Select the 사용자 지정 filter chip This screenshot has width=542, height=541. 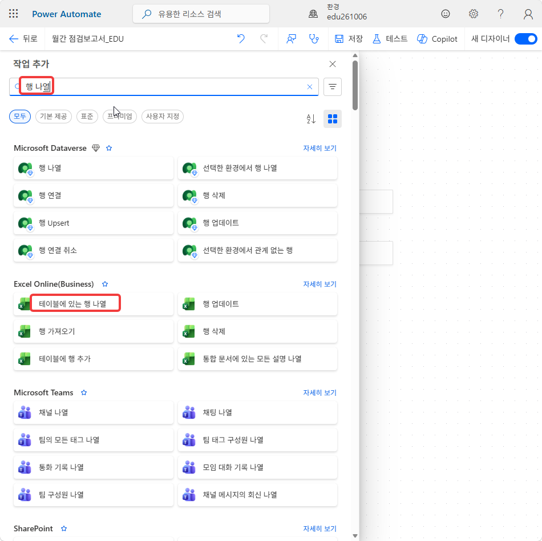click(x=163, y=117)
